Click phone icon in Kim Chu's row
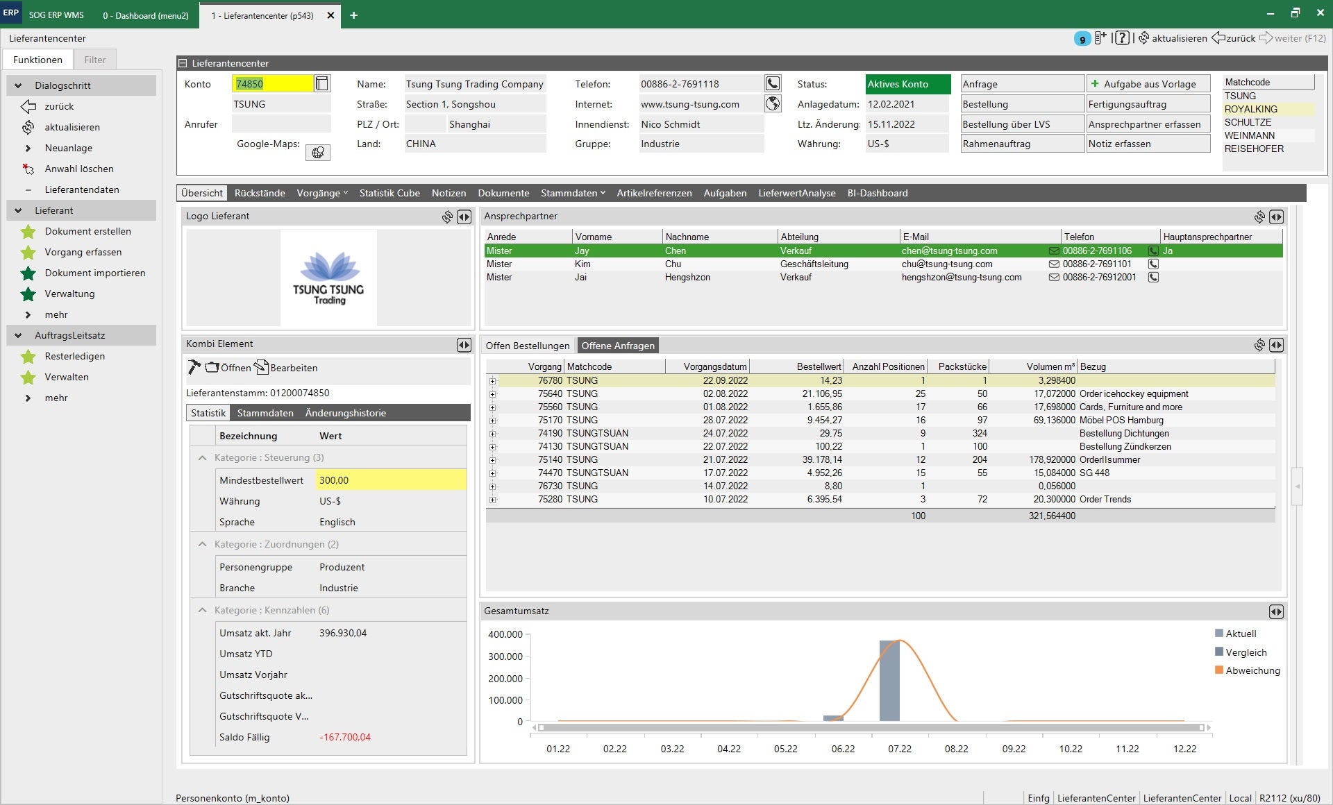Image resolution: width=1333 pixels, height=805 pixels. (x=1153, y=264)
